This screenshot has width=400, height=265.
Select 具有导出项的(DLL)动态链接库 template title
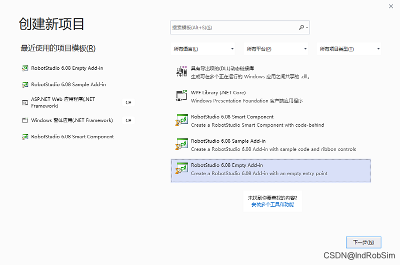222,68
